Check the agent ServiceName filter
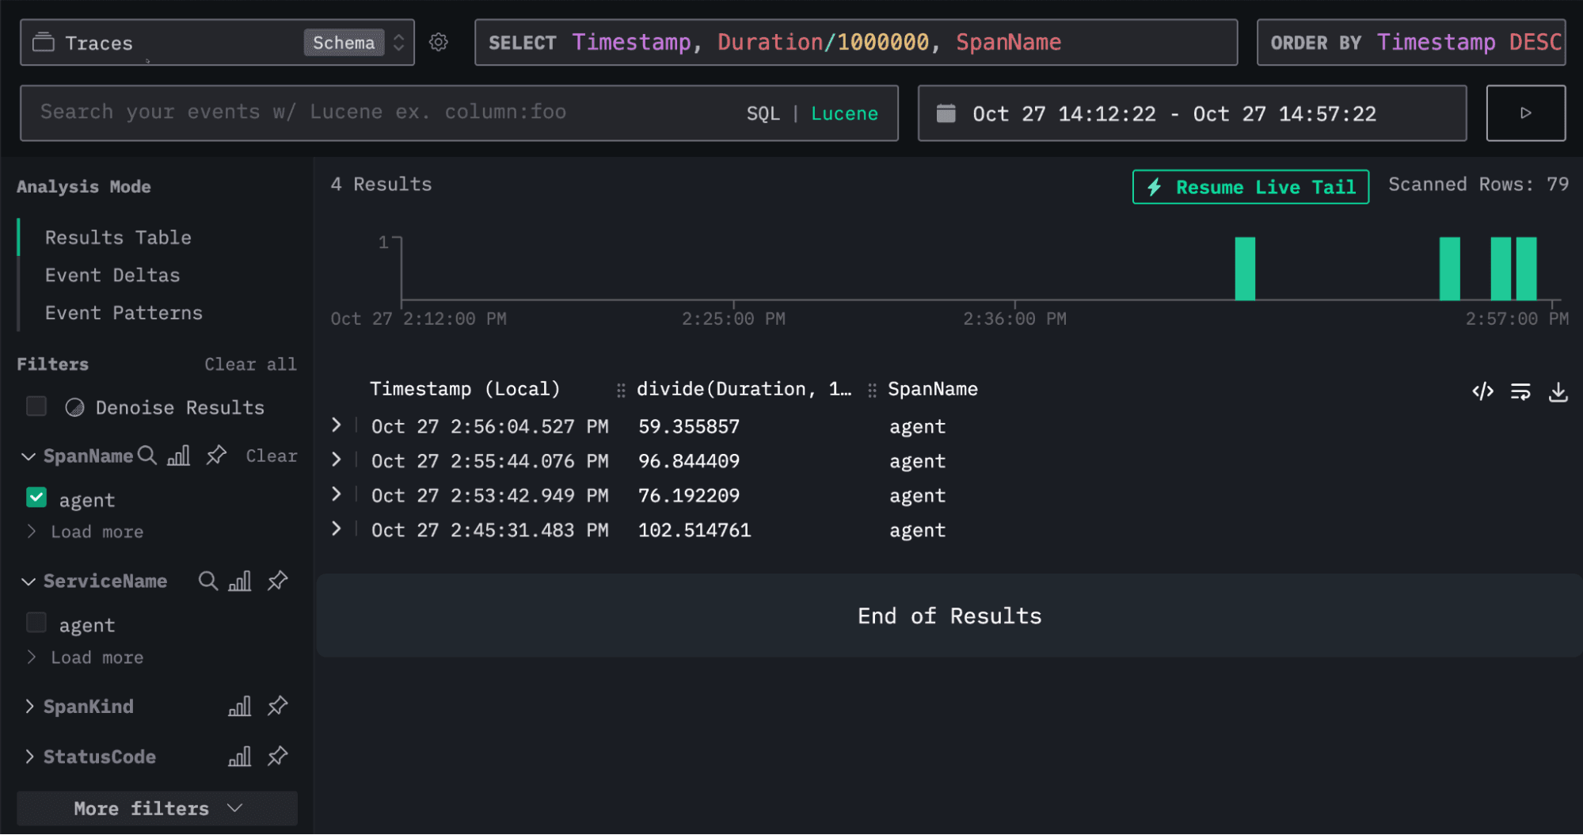 [x=36, y=623]
